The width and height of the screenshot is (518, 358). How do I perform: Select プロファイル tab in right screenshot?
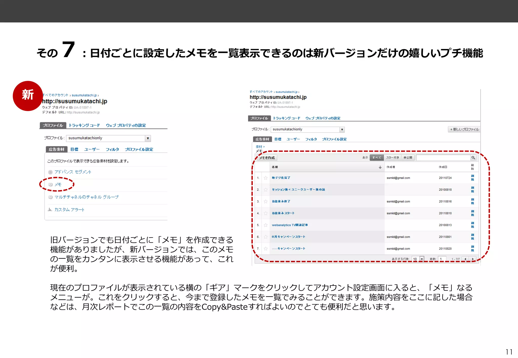259,118
